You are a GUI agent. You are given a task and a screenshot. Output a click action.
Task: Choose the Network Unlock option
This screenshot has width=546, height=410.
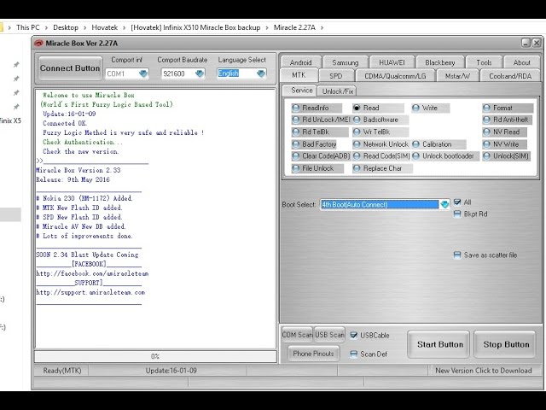[357, 144]
